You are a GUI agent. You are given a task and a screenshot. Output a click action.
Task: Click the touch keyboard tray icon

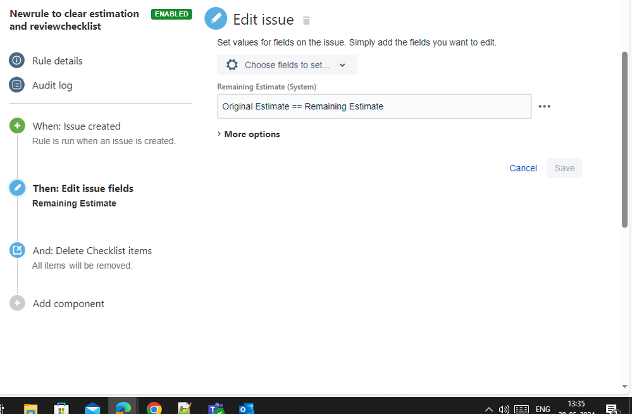tap(521, 410)
